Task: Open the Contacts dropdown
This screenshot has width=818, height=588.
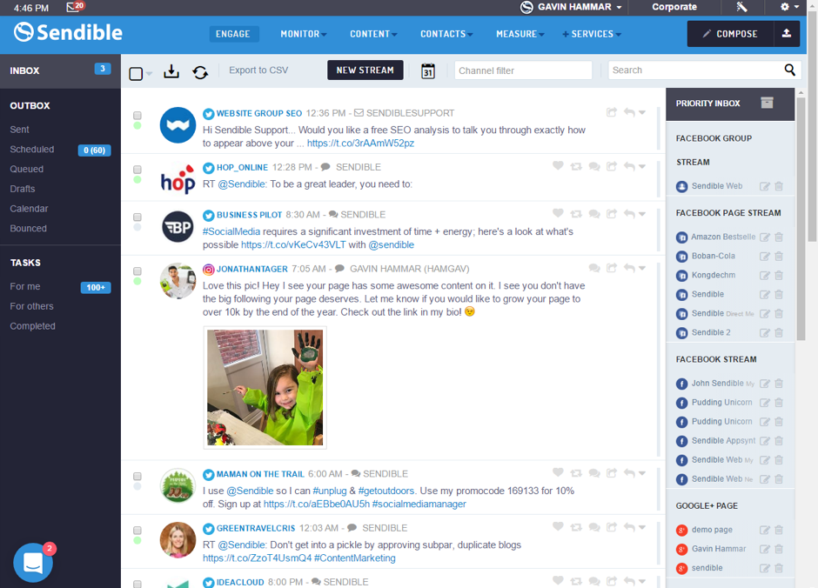Action: tap(446, 34)
